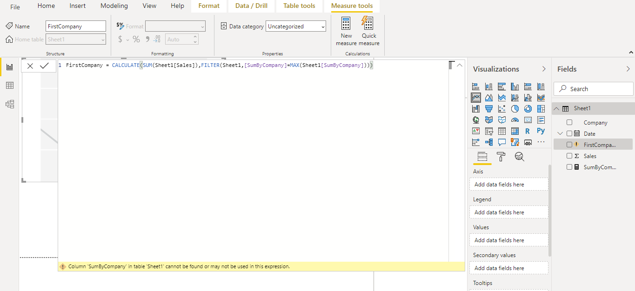This screenshot has height=291, width=635.
Task: Select the KPI visual
Action: (x=476, y=131)
